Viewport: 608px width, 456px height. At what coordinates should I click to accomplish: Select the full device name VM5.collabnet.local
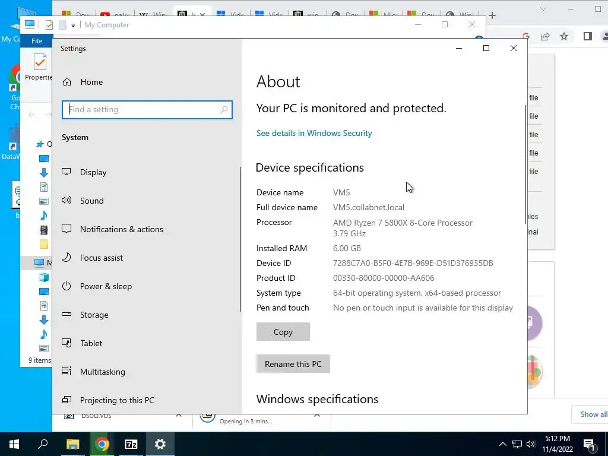(x=368, y=207)
